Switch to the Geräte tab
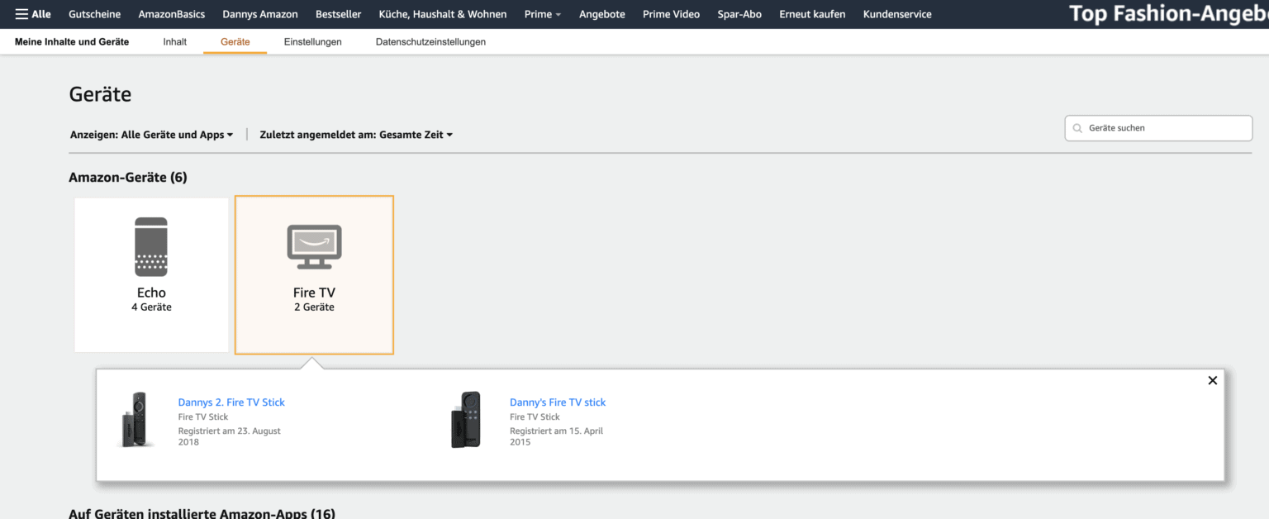 235,41
